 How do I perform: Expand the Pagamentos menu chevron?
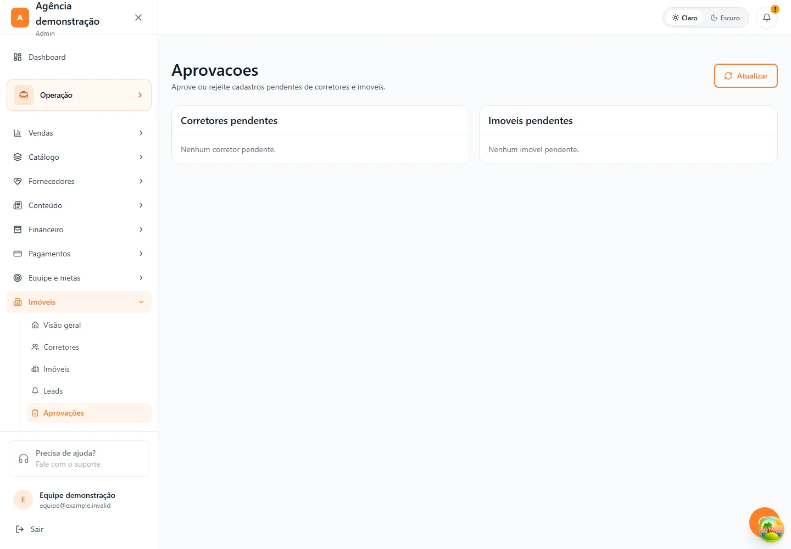141,254
